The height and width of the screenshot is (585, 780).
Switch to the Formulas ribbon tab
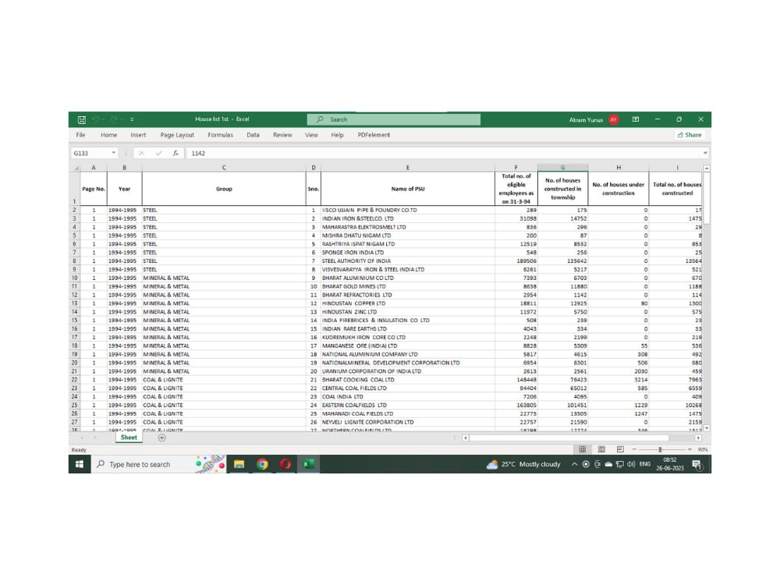pyautogui.click(x=220, y=135)
